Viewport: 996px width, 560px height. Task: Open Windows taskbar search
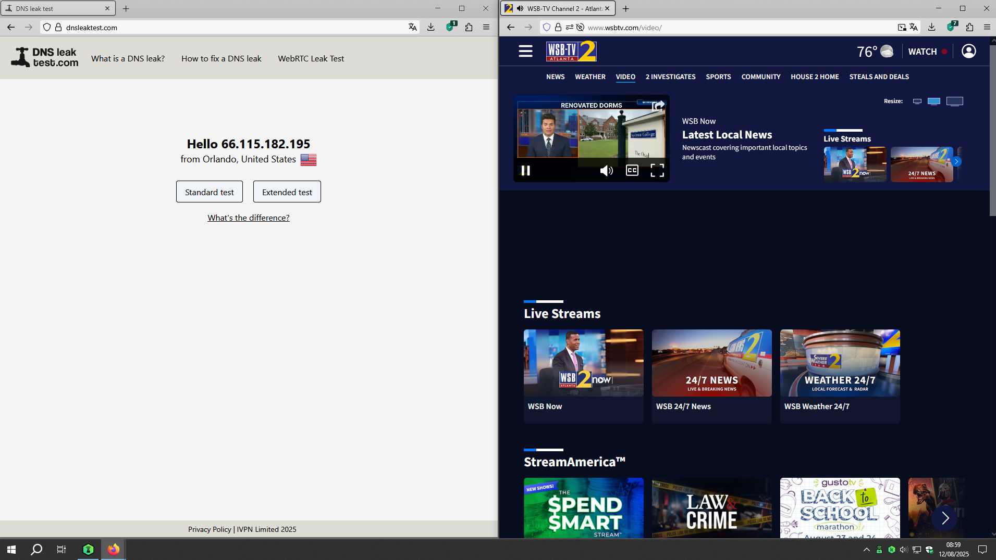(x=36, y=549)
